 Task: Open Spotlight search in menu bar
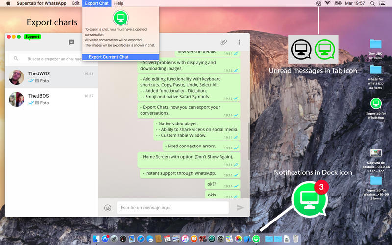coord(372,3)
